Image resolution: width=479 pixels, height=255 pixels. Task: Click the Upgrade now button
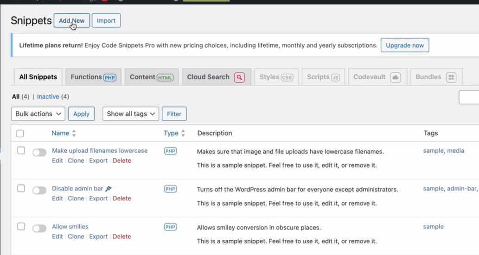[x=405, y=45]
